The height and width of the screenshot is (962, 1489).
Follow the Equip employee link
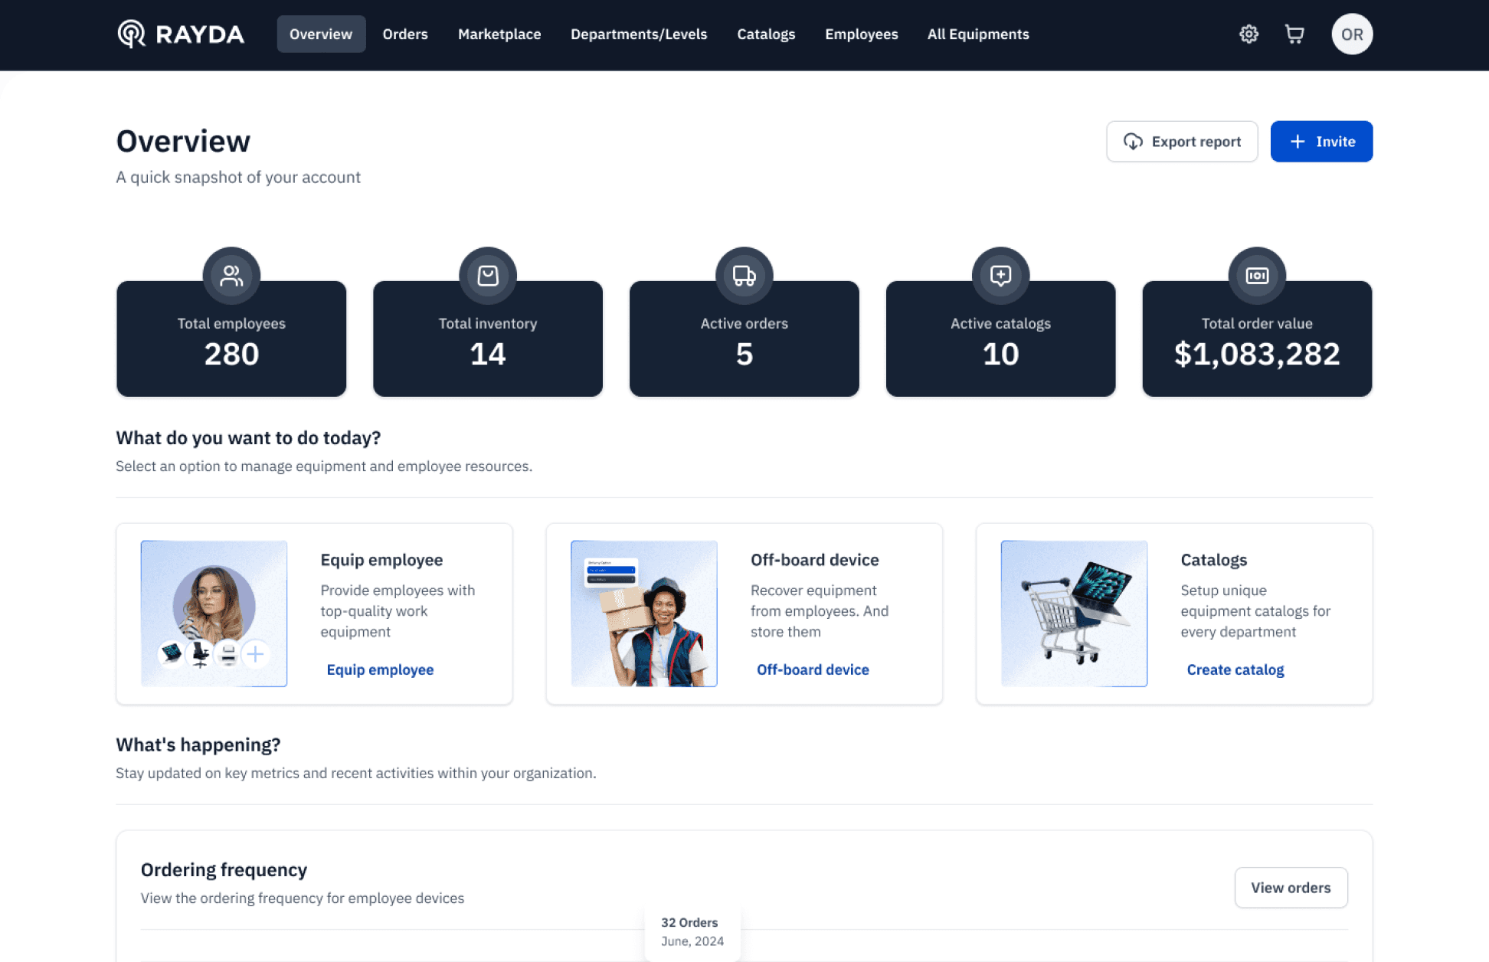(380, 669)
